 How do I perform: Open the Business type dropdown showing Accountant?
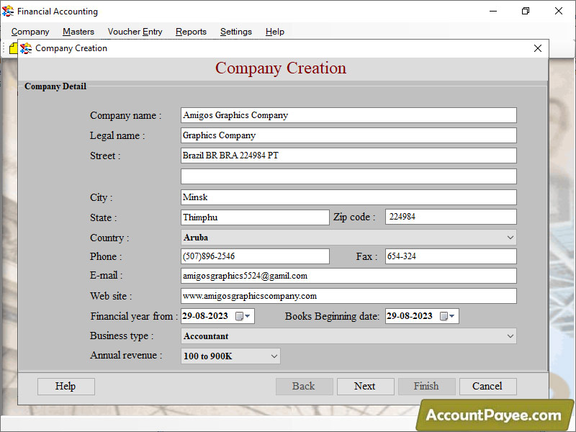tap(510, 336)
